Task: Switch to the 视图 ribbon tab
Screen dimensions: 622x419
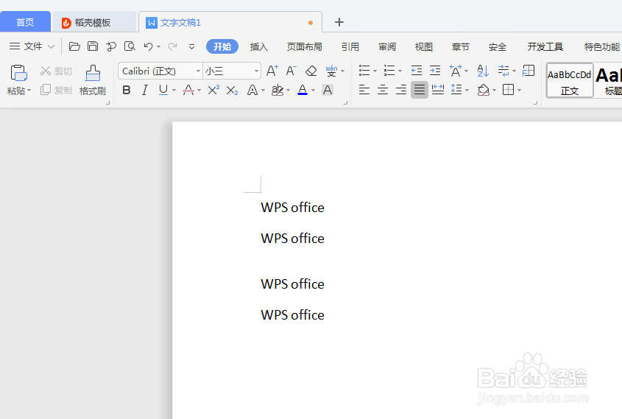Action: pyautogui.click(x=424, y=47)
